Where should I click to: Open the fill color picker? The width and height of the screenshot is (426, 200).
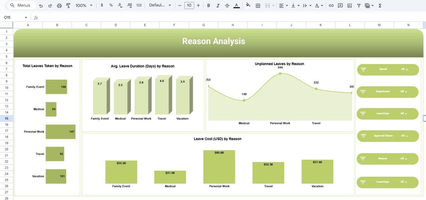tap(248, 5)
